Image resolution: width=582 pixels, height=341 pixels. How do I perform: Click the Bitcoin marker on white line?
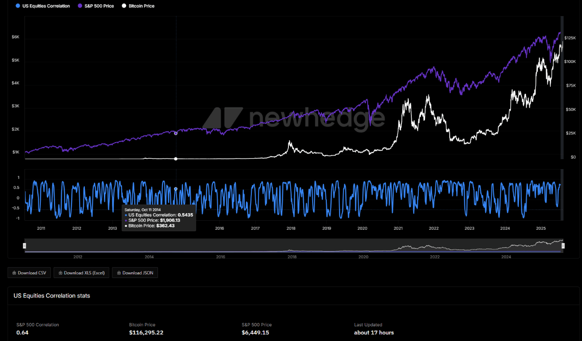(176, 159)
